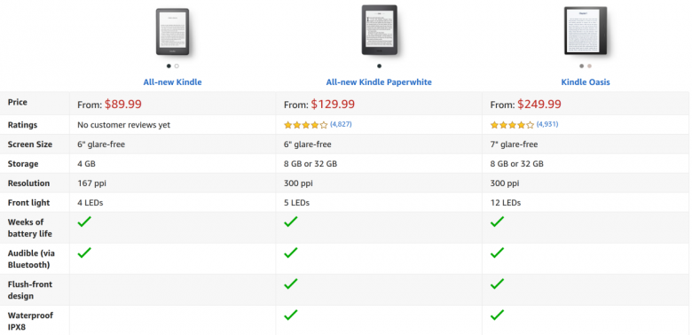Click the Paperwhite star rating icons
692x335 pixels.
[x=306, y=125]
